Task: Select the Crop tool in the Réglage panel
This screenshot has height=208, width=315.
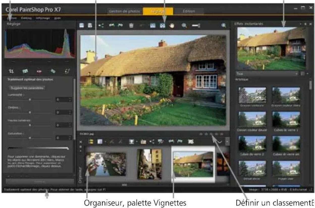Action: pyautogui.click(x=11, y=71)
